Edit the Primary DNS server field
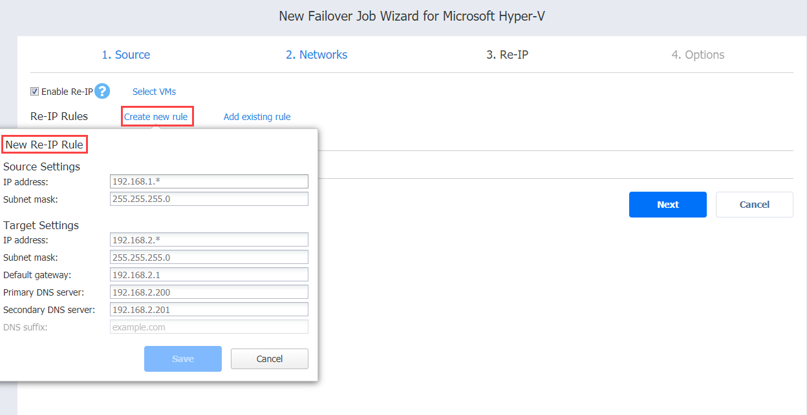The height and width of the screenshot is (415, 807). [x=210, y=292]
